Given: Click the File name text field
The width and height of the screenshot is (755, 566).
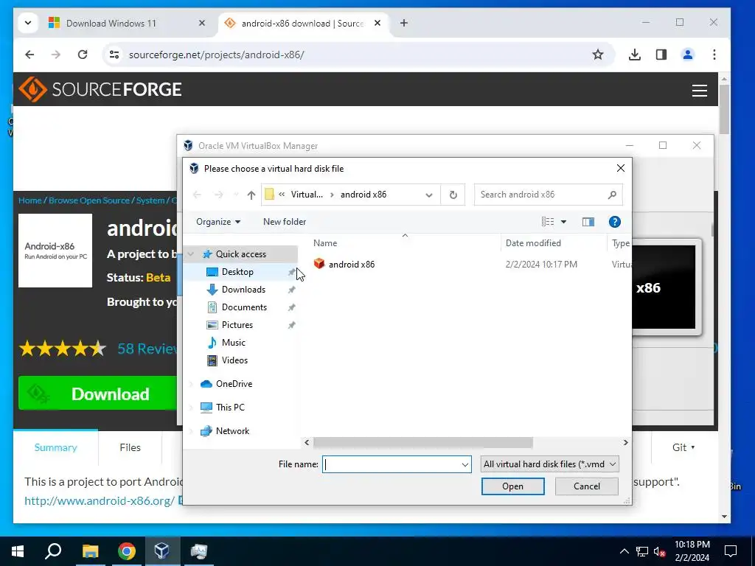Looking at the screenshot, I should click(392, 464).
